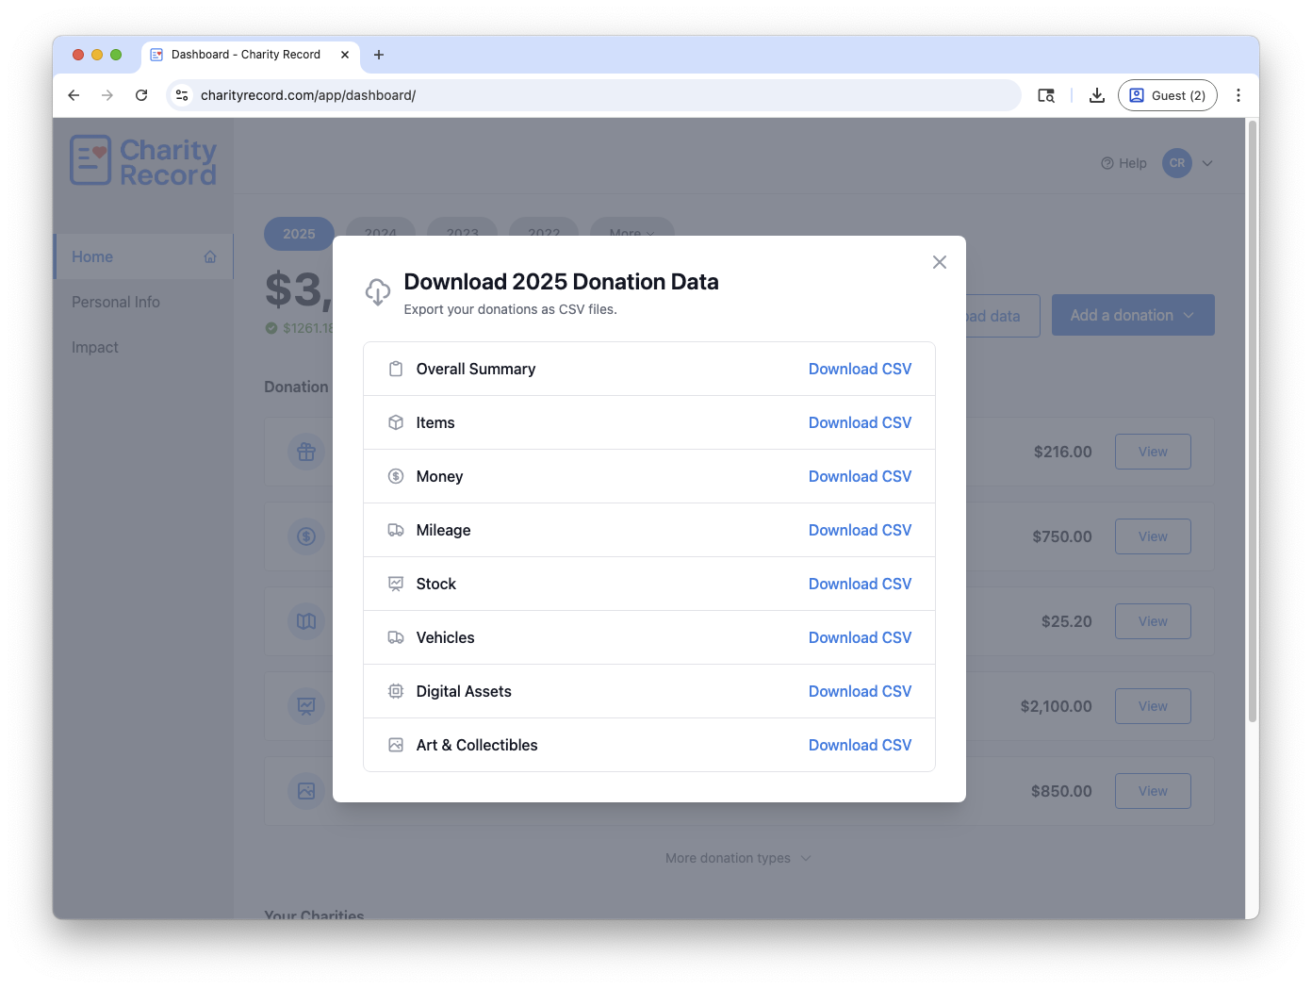The width and height of the screenshot is (1312, 989).
Task: Click the cube icon beside Items
Action: [x=396, y=422]
